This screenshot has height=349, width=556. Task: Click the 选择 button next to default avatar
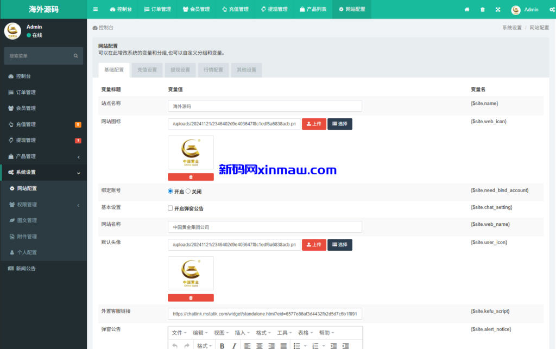339,244
